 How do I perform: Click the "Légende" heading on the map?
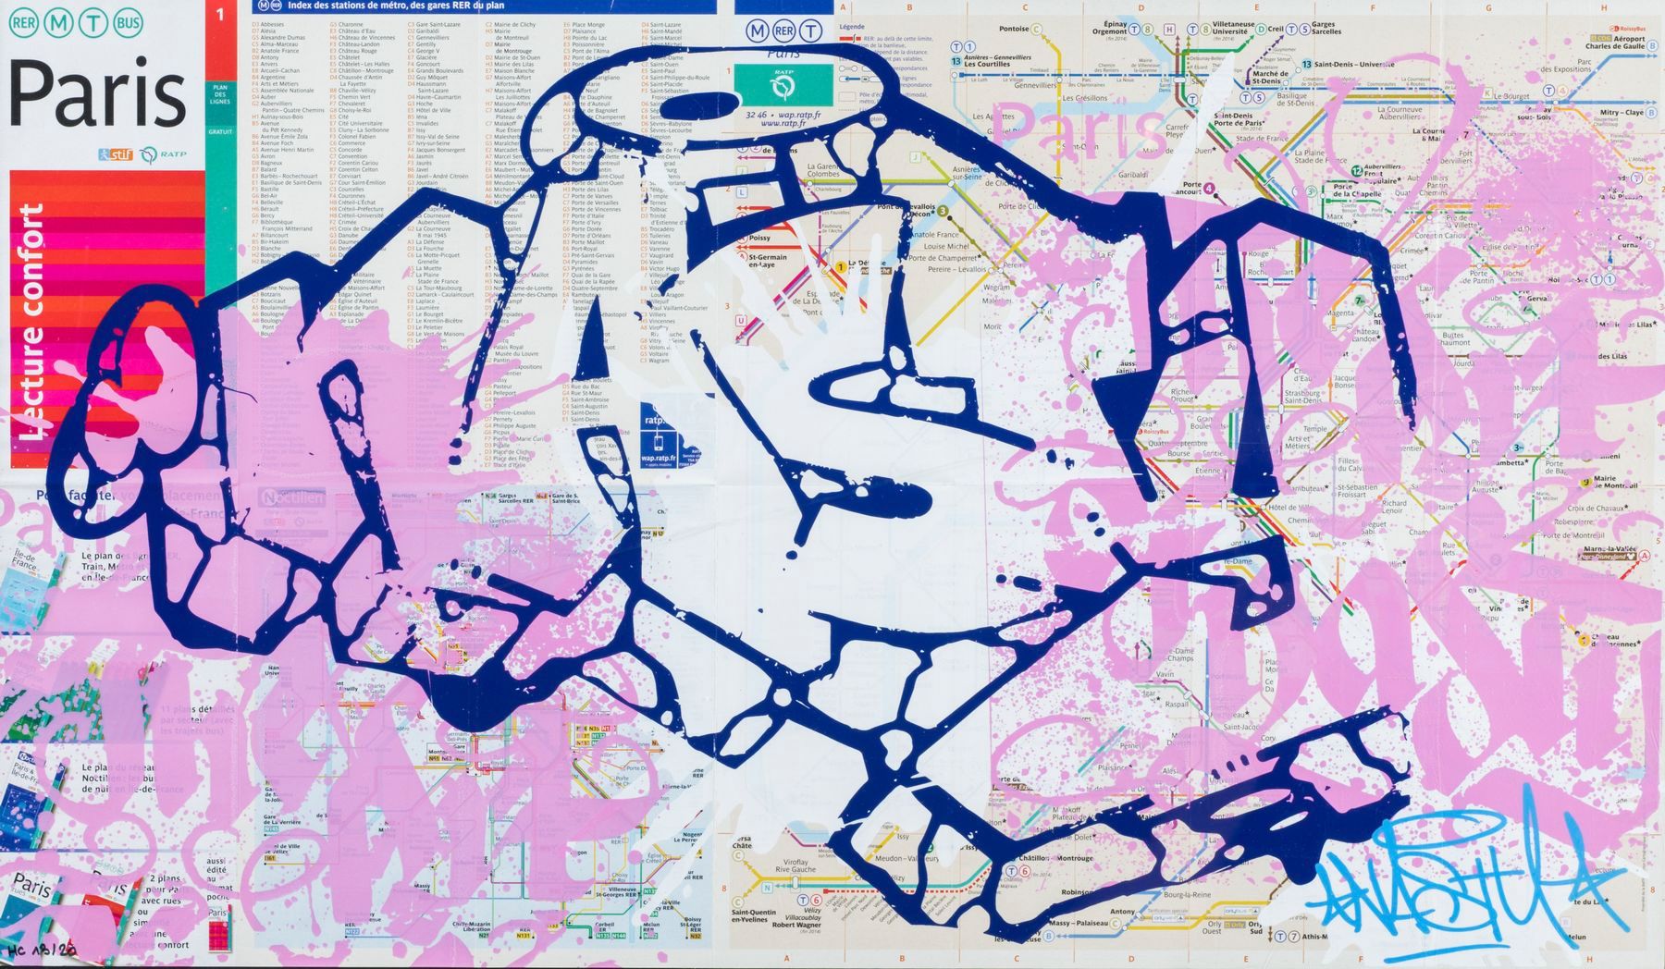click(x=851, y=27)
